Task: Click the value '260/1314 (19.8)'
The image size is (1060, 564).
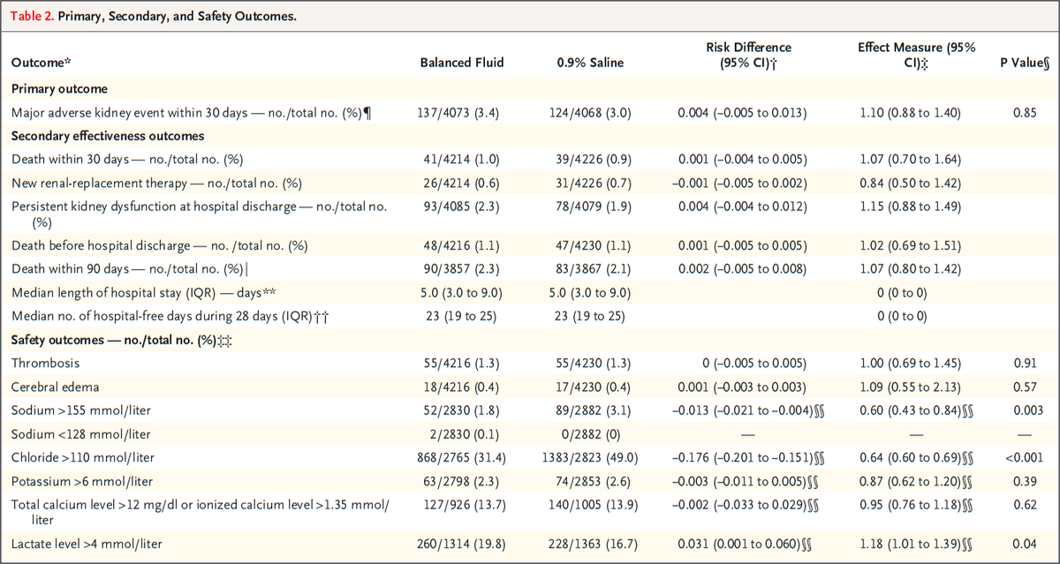Action: (x=459, y=544)
